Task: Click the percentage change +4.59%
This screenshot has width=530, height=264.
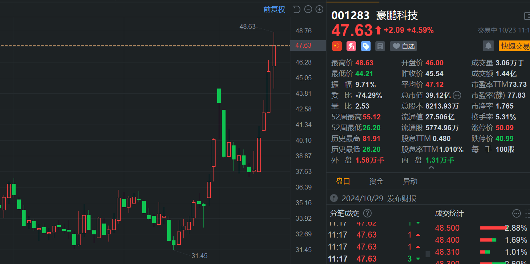Action: pos(420,30)
